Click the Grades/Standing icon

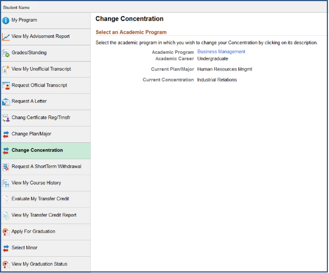pyautogui.click(x=6, y=53)
